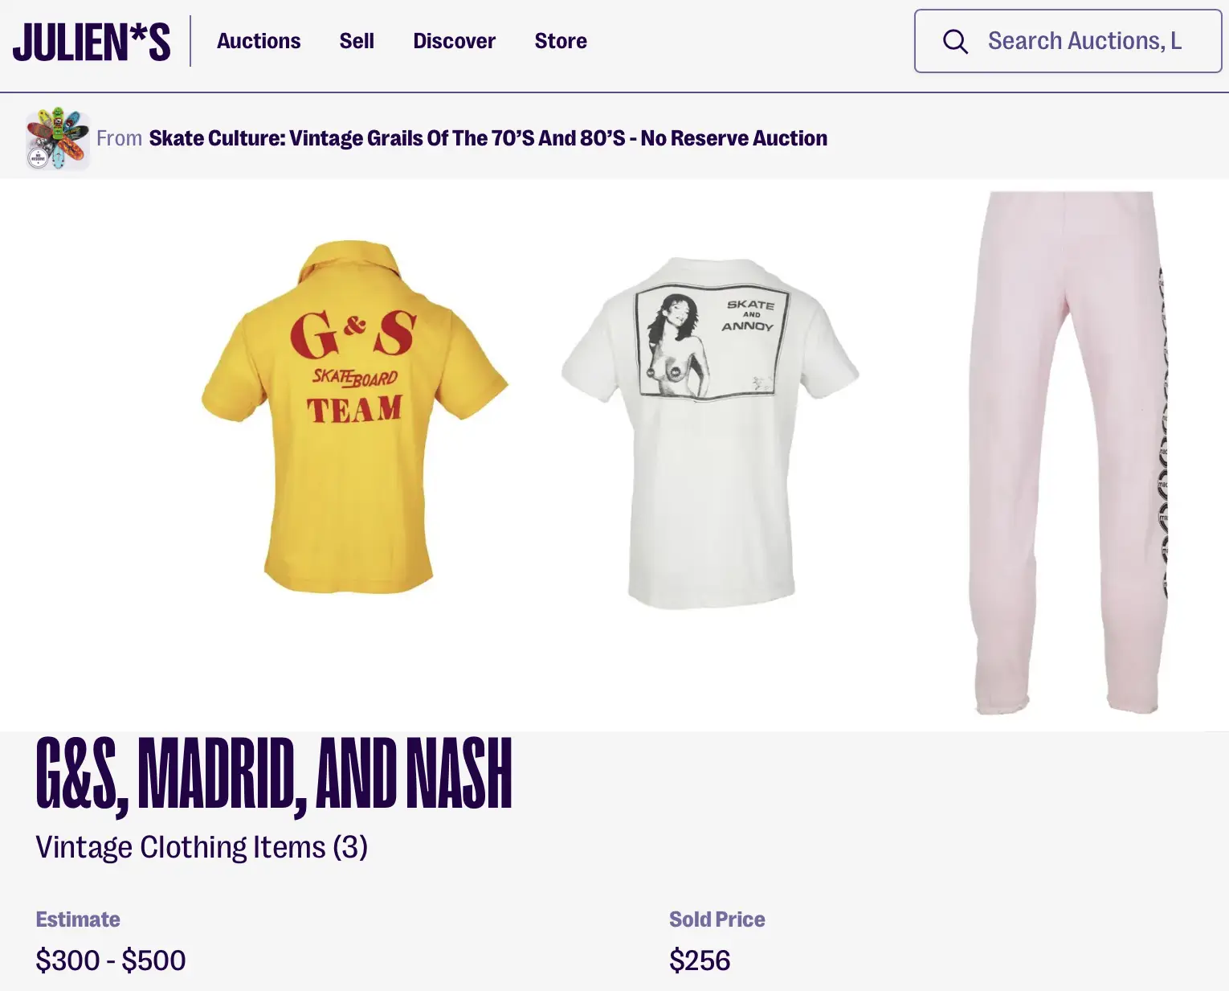Viewport: 1229px width, 991px height.
Task: Focus the Search Auctions input field
Action: click(1084, 42)
